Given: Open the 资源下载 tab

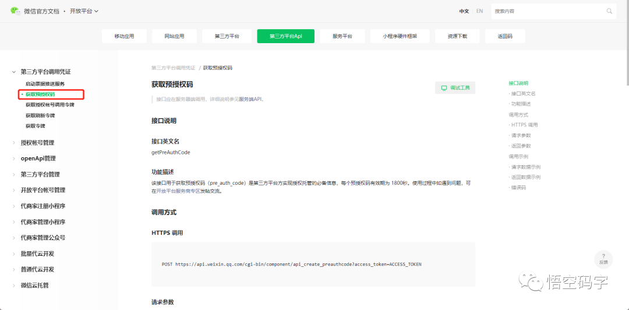Looking at the screenshot, I should (x=457, y=36).
